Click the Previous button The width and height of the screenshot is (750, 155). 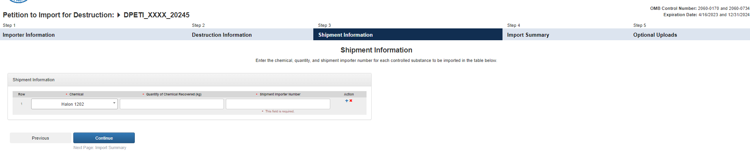pyautogui.click(x=41, y=138)
